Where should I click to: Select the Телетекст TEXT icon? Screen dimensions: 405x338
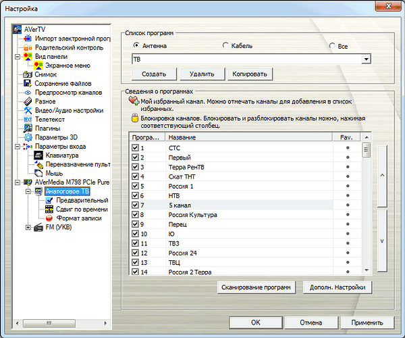[28, 120]
